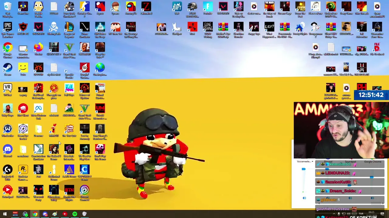The width and height of the screenshot is (389, 218).
Task: Open the 2222.txt text file
Action: point(54,8)
